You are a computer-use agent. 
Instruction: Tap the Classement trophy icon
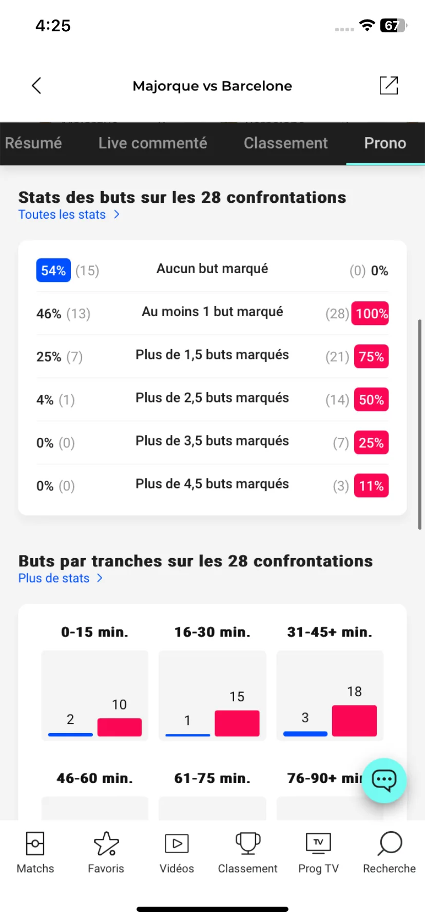(x=247, y=843)
